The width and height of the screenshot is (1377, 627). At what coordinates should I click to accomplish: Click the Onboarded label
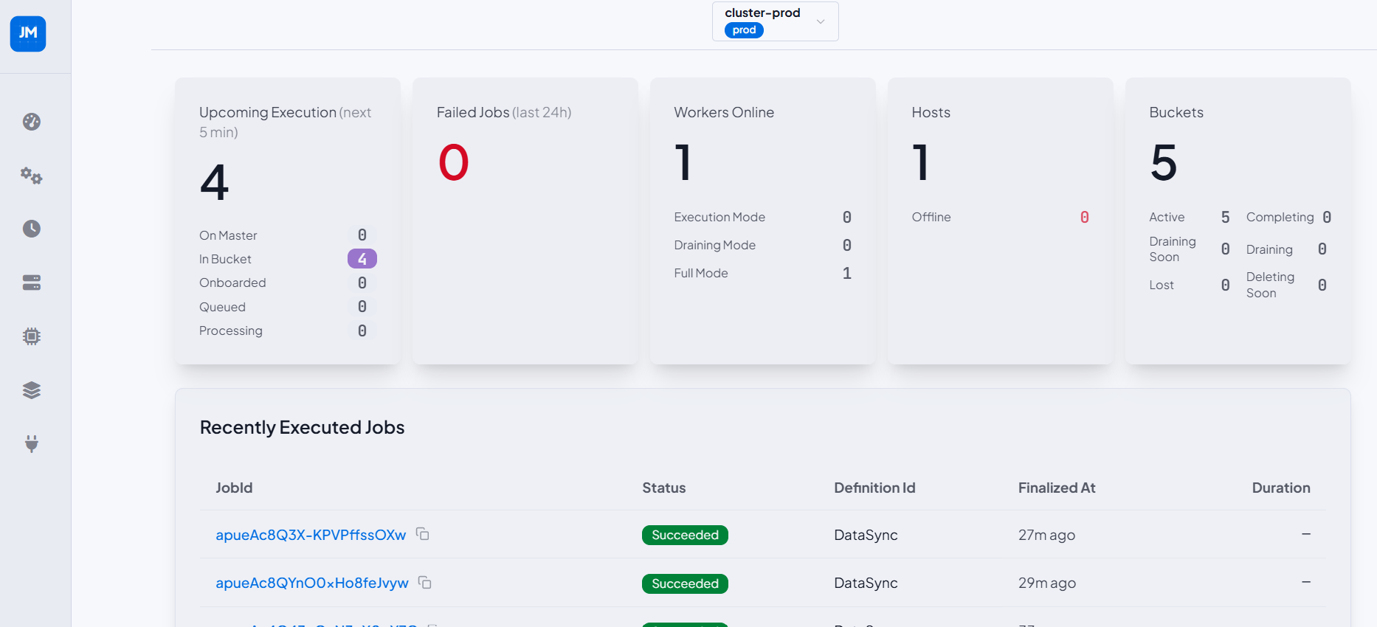232,283
